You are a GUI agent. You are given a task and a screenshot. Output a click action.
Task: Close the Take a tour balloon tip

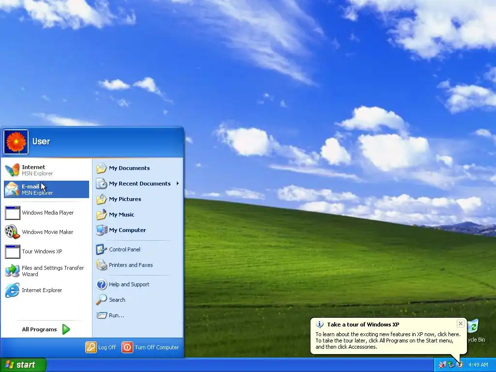click(x=461, y=323)
